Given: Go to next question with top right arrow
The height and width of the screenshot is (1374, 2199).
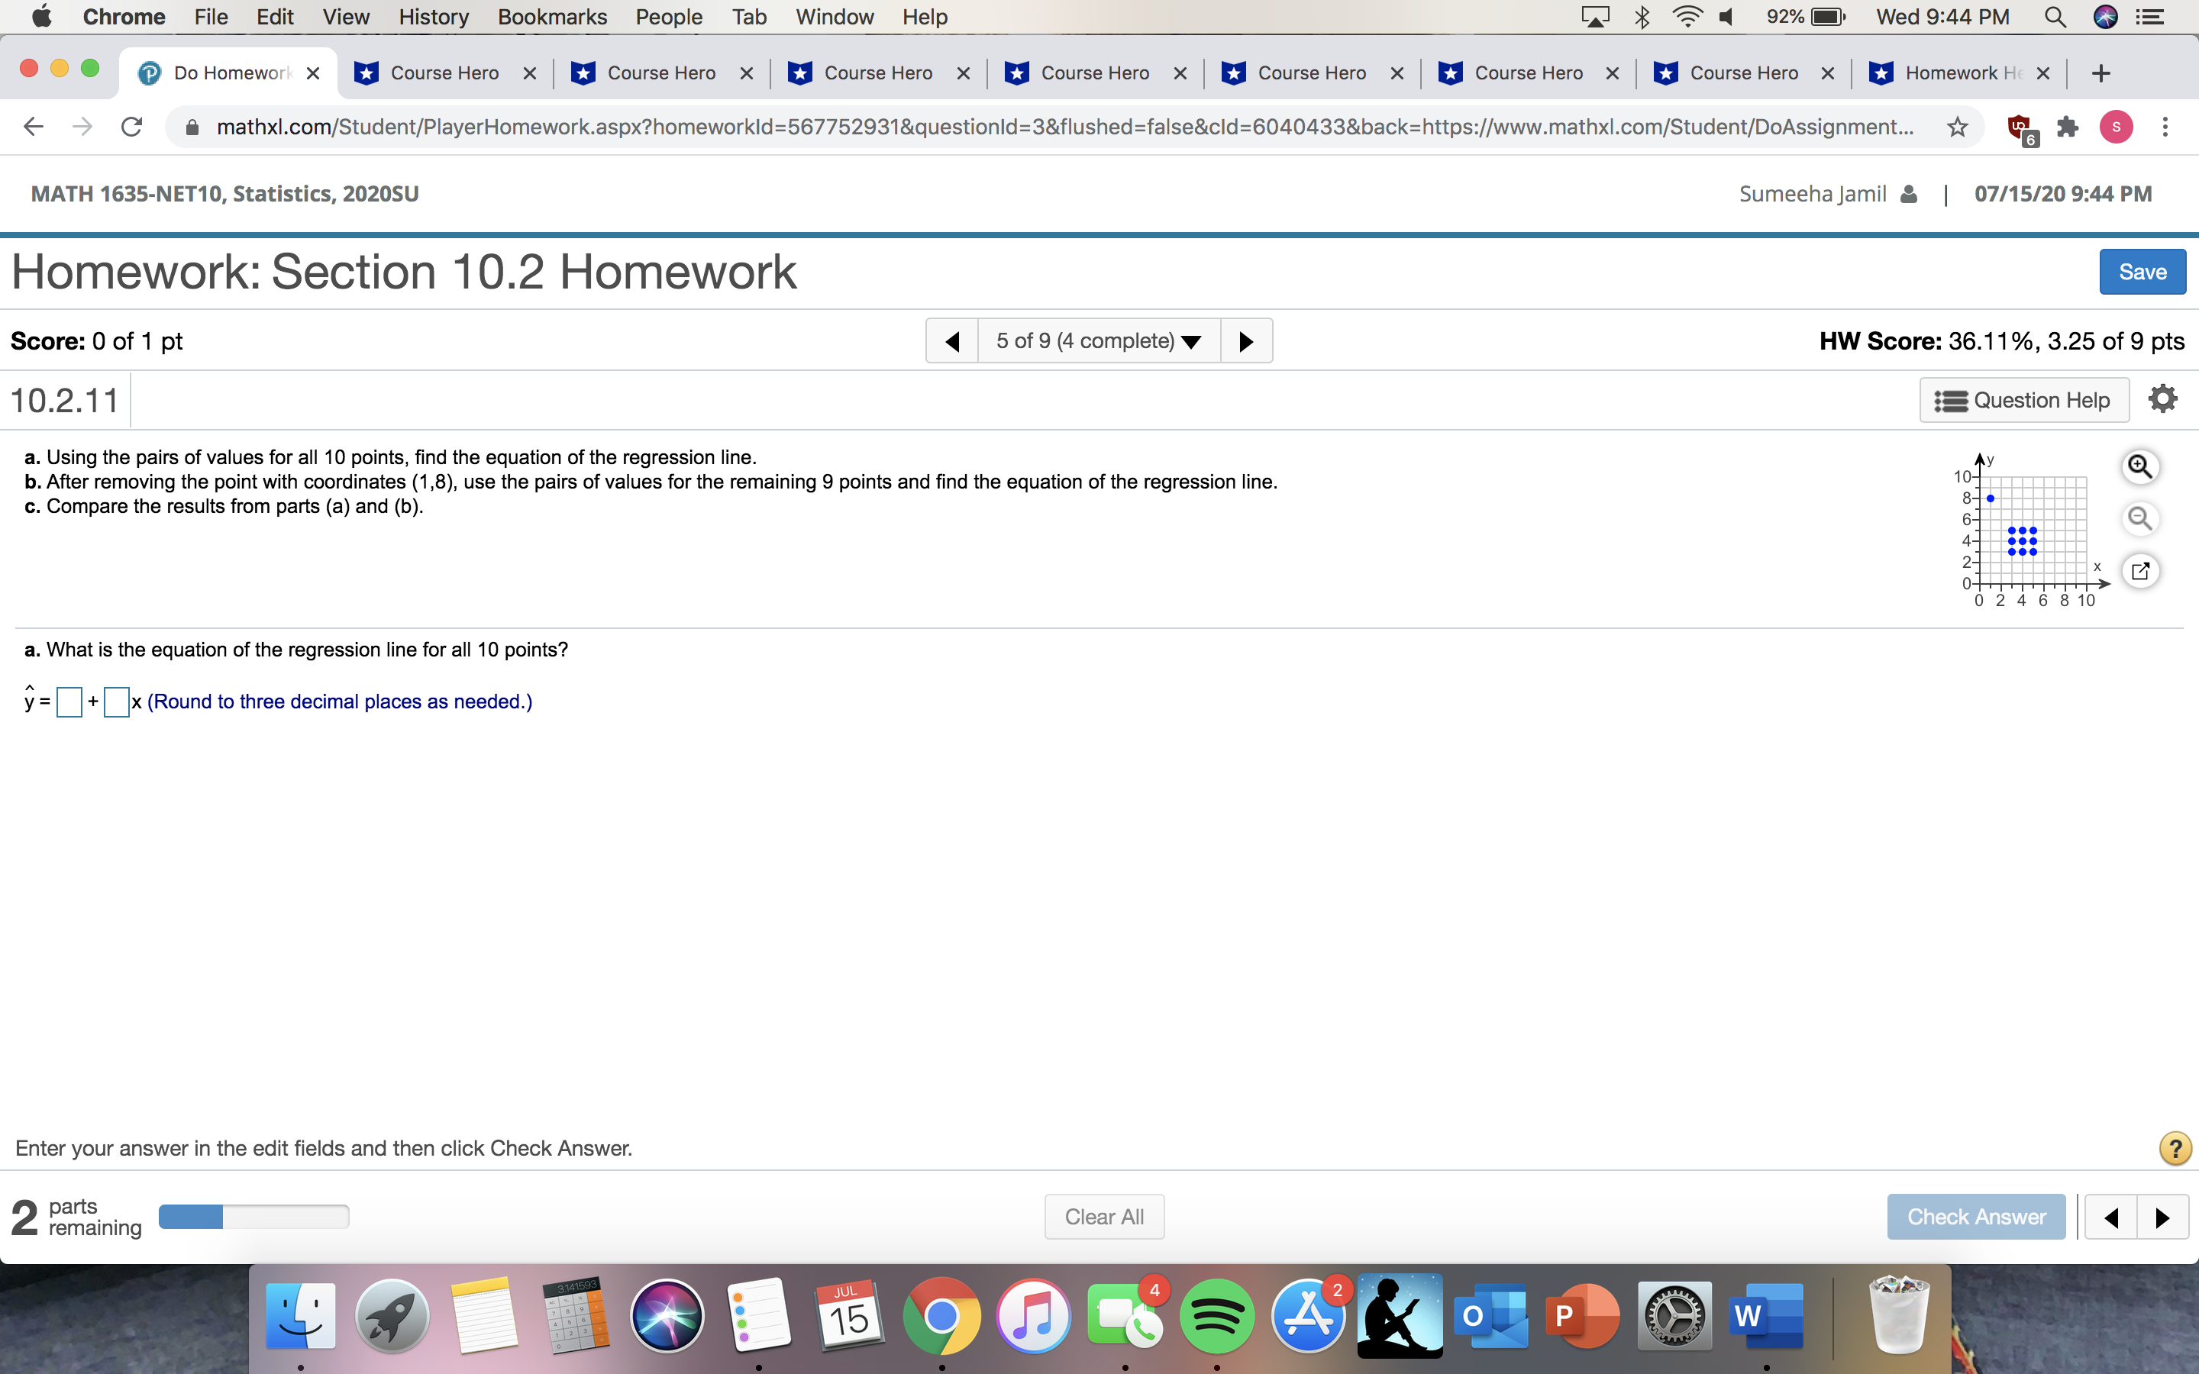Looking at the screenshot, I should tap(1246, 340).
